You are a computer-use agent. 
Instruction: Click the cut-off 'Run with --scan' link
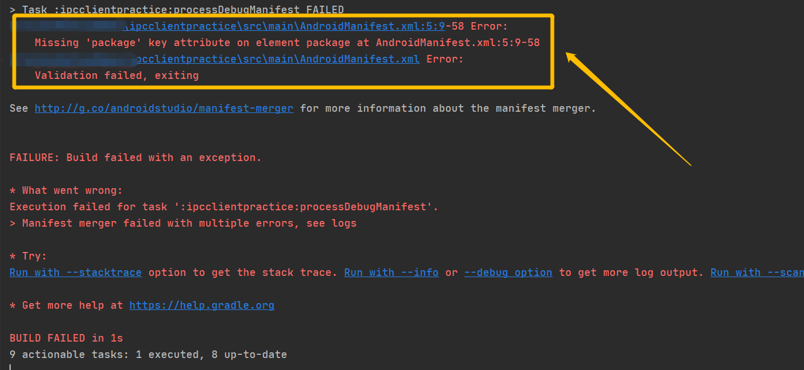(x=757, y=273)
